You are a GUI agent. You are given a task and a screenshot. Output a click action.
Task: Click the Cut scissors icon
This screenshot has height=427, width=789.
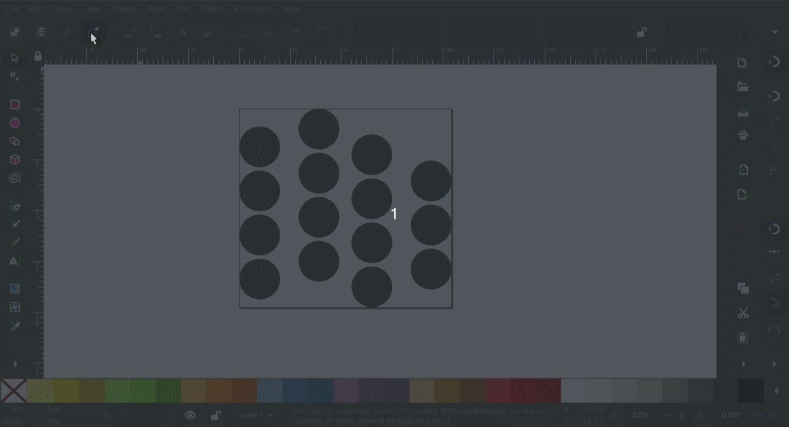click(743, 313)
